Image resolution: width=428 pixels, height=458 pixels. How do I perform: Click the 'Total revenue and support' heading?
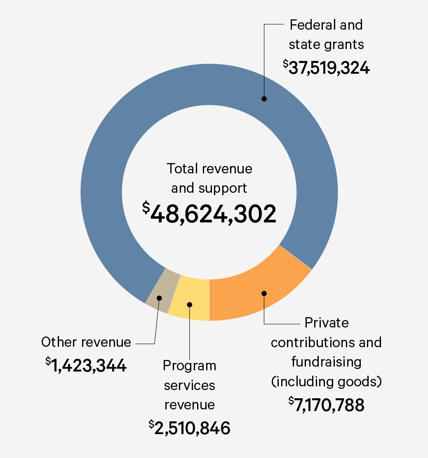tap(209, 178)
